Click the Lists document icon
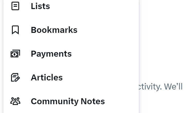Viewport: 187px width, 113px height. point(15,6)
